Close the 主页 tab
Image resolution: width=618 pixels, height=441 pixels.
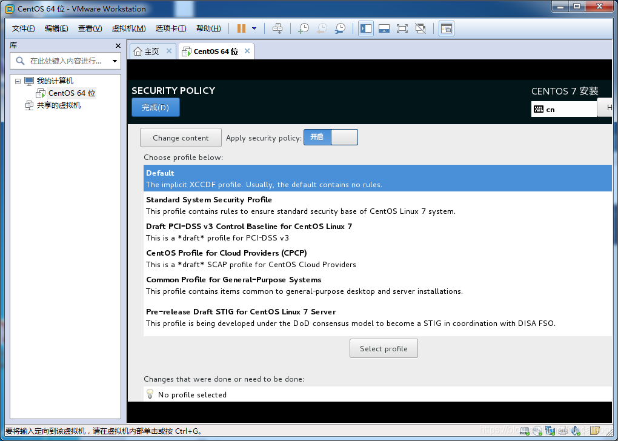169,51
